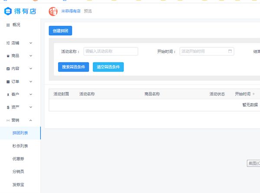Click the 米菲得有店 shop avatar
The width and height of the screenshot is (260, 193).
point(53,11)
